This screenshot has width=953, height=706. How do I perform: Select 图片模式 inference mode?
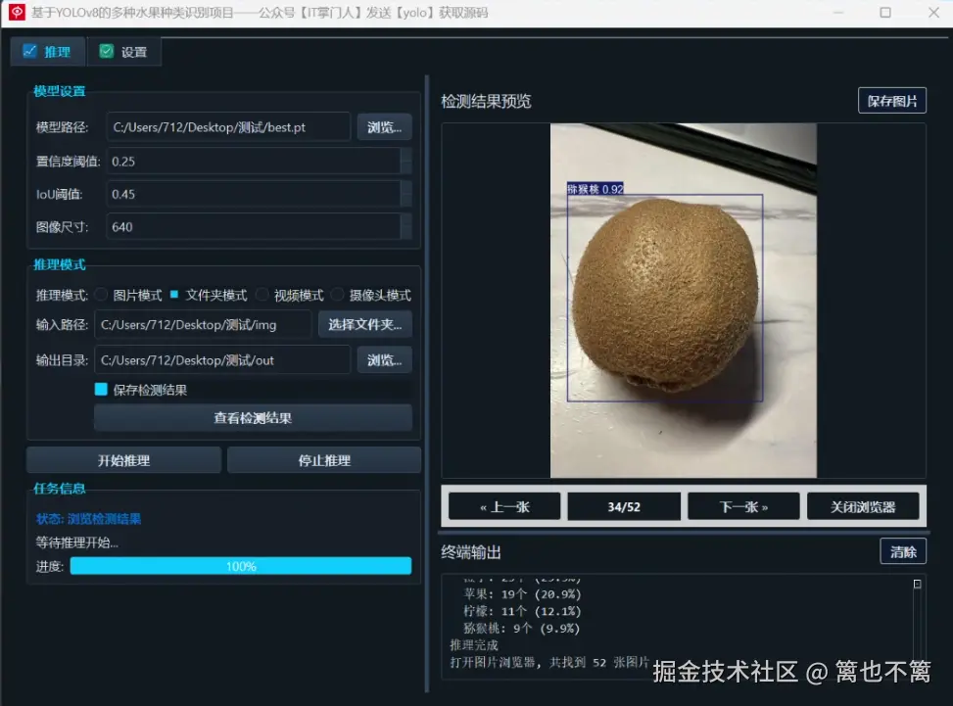102,293
